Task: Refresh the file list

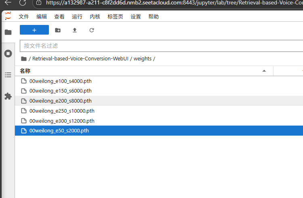Action: tap(92, 30)
